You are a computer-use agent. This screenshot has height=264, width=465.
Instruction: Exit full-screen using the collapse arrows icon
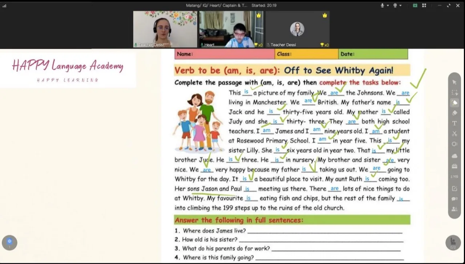(x=449, y=5)
